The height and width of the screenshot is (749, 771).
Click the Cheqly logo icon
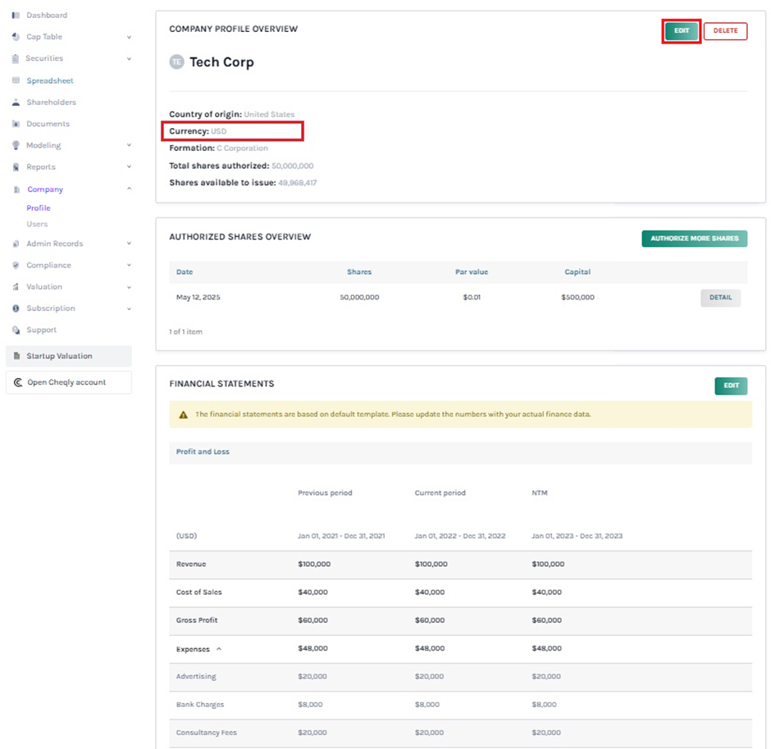coord(18,382)
